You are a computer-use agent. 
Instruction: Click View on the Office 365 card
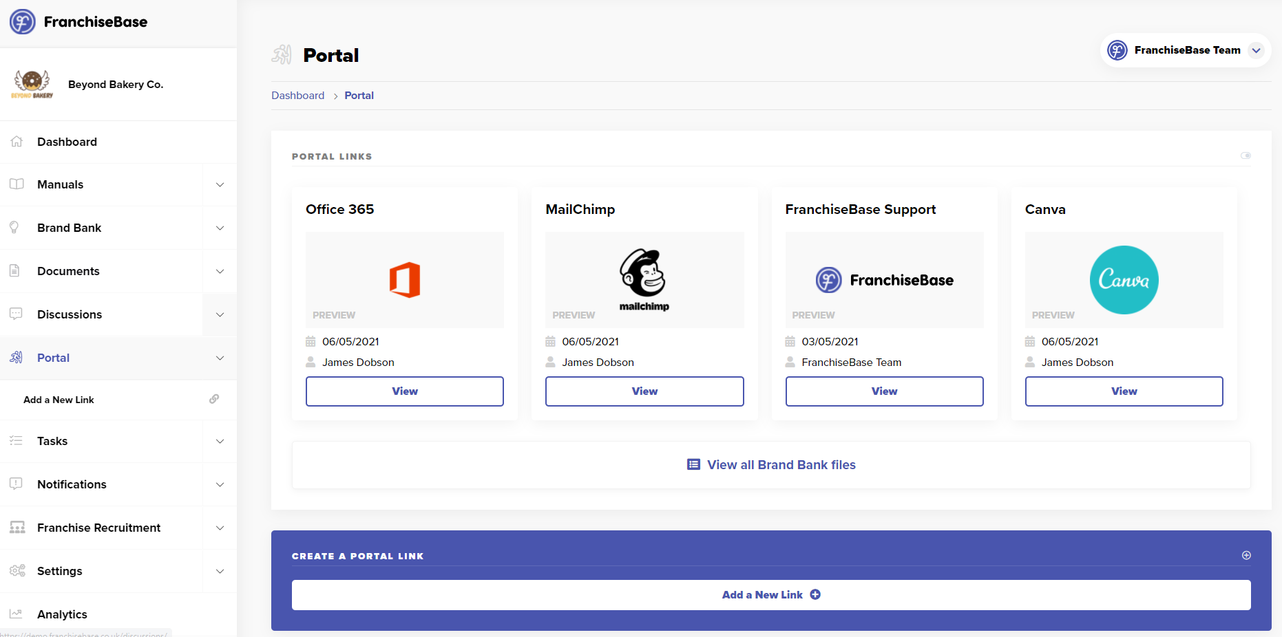click(x=405, y=391)
